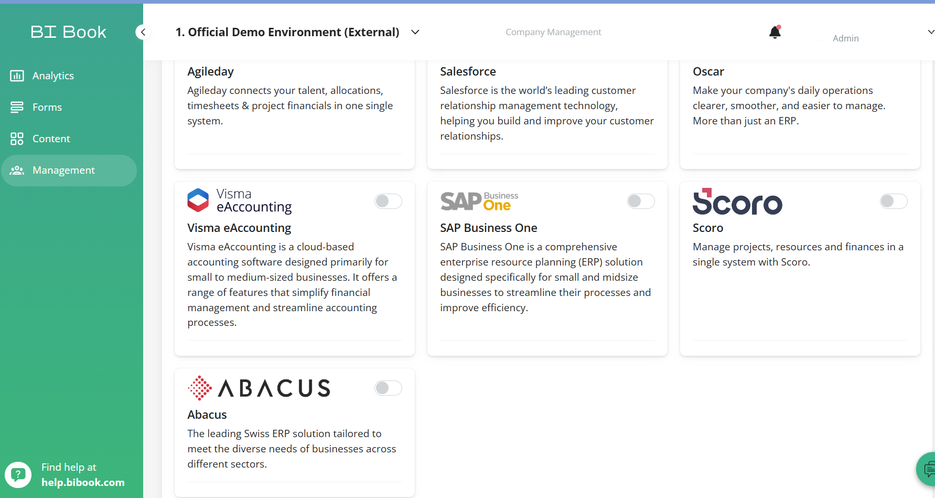
Task: Collapse the sidebar with the arrow button
Action: 143,32
